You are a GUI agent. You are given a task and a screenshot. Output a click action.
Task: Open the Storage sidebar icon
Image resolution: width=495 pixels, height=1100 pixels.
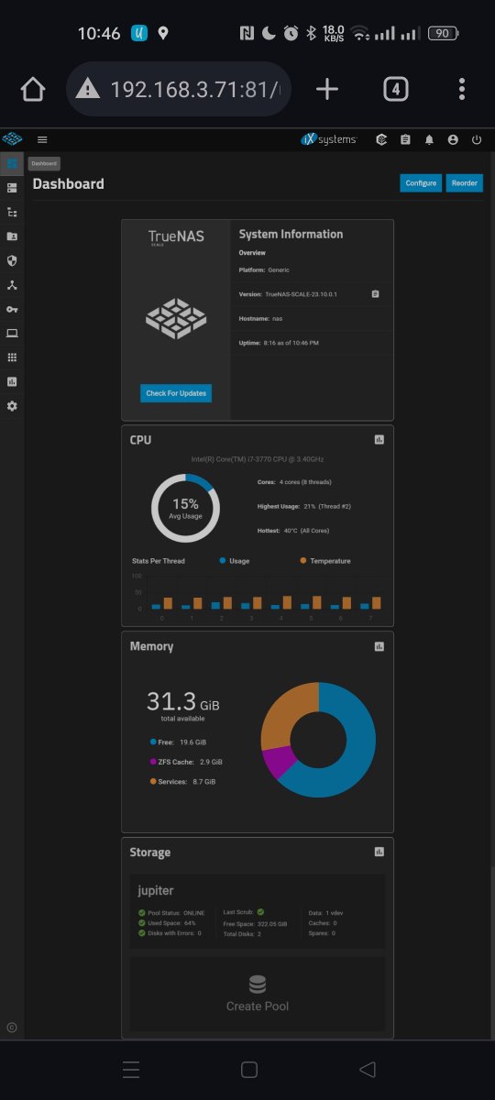pos(12,188)
